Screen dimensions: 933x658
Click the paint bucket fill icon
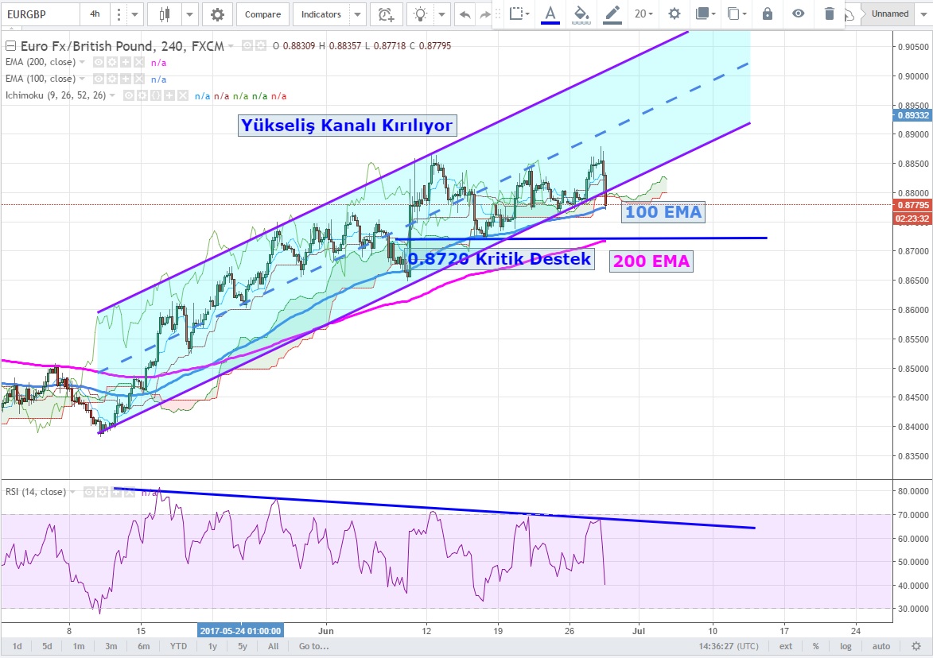pyautogui.click(x=581, y=14)
